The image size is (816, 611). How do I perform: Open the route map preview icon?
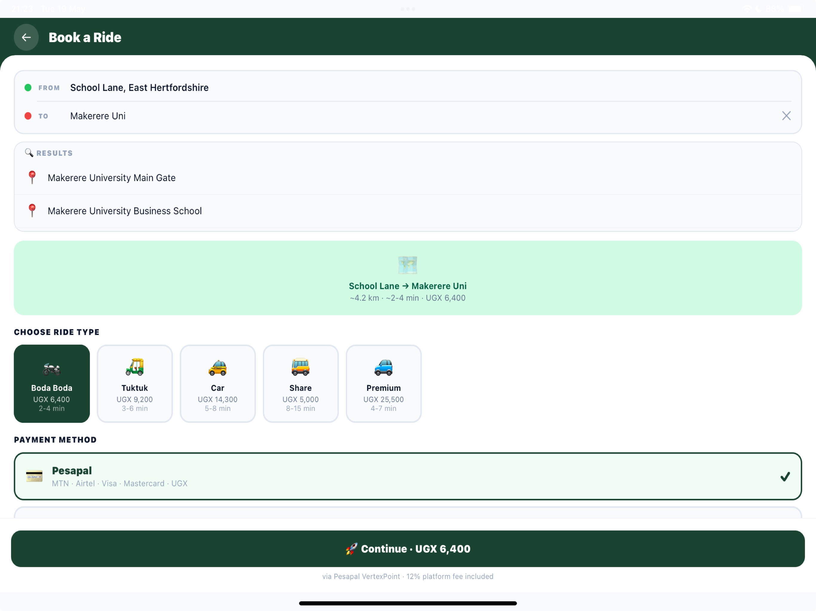point(408,265)
